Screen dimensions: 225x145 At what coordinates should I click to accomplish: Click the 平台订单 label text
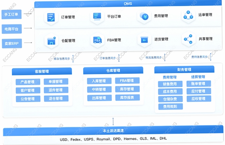pyautogui.click(x=114, y=16)
